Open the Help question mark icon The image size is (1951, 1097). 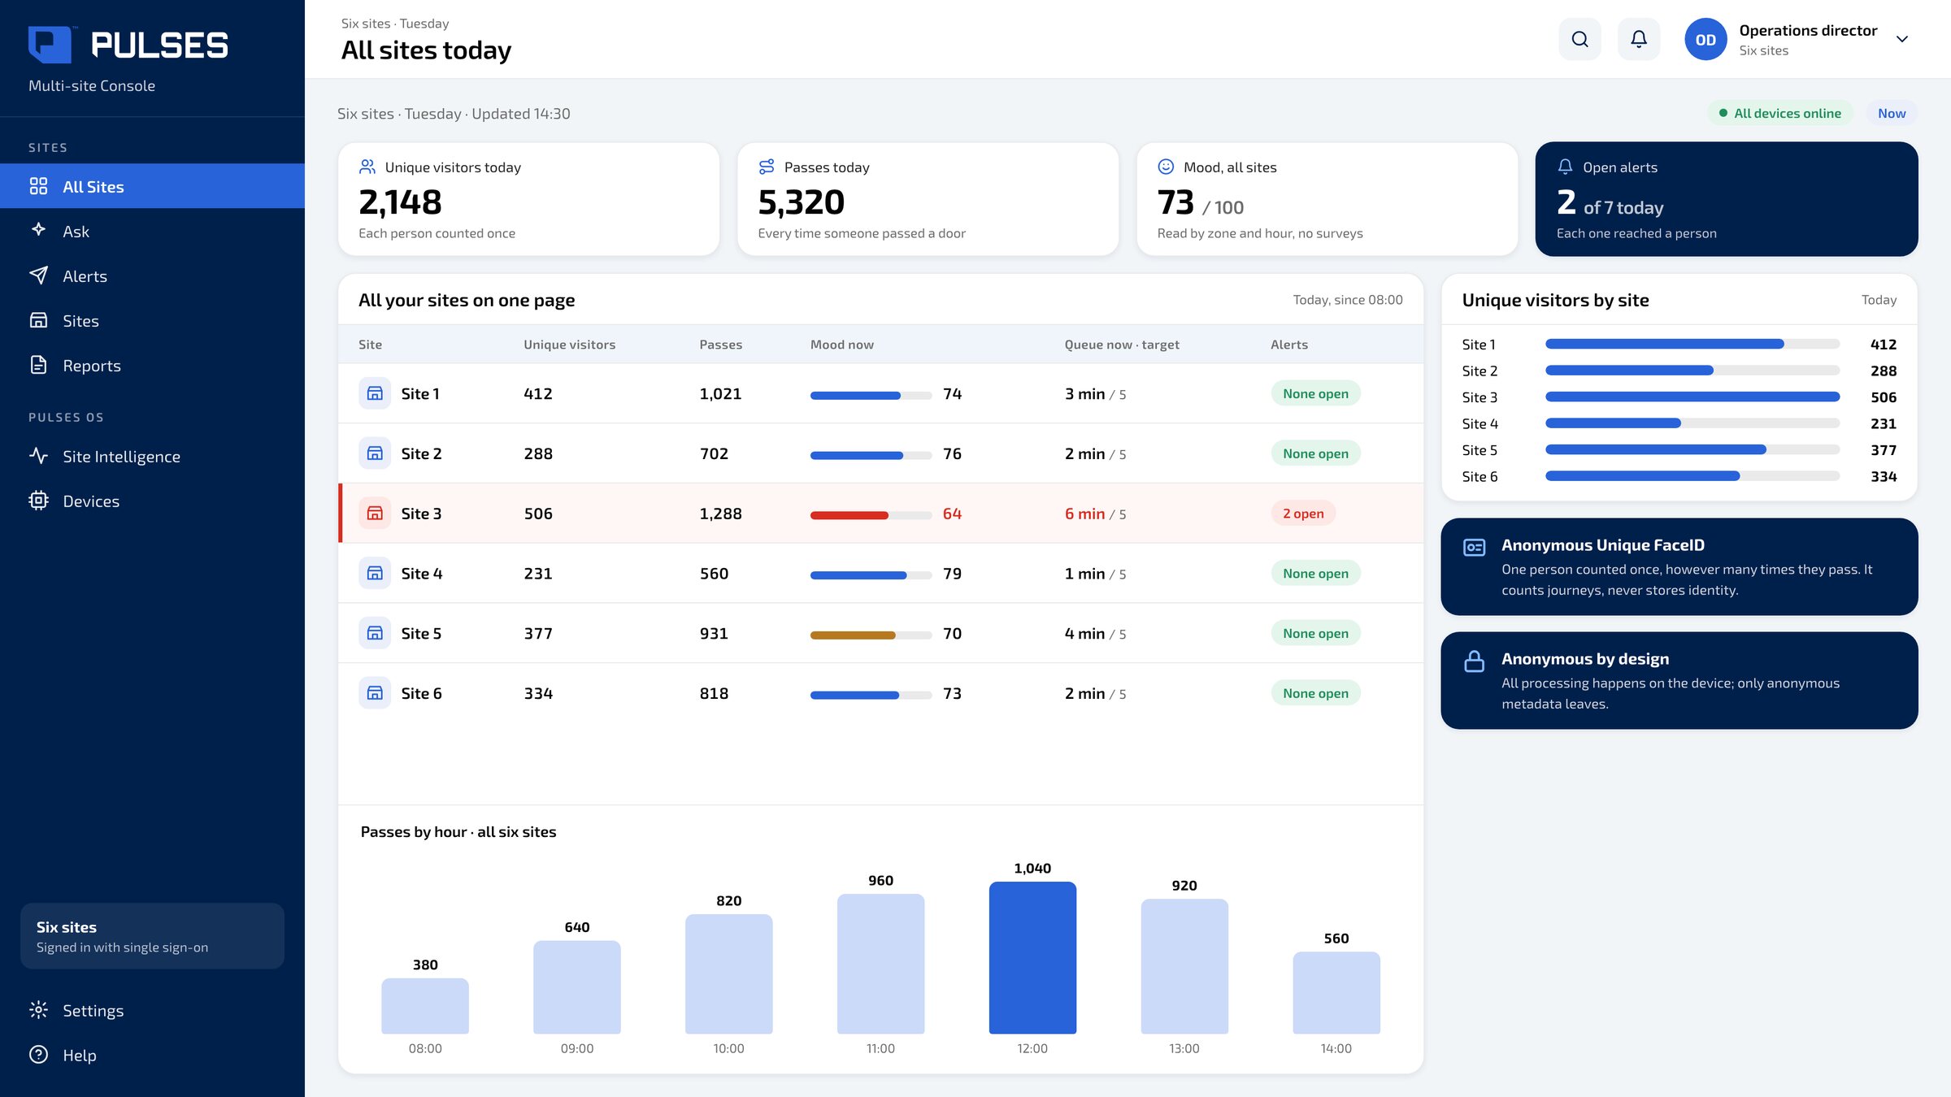click(x=38, y=1055)
